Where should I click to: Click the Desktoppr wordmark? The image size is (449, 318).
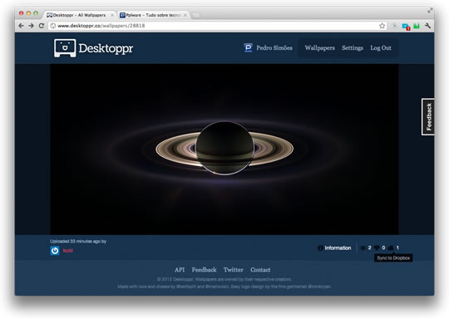(x=106, y=48)
